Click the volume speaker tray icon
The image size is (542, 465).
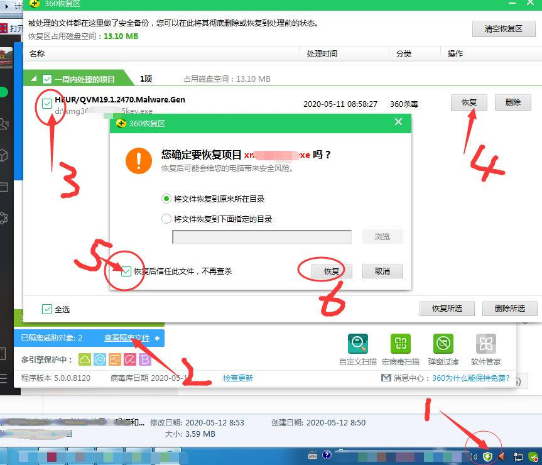[502, 457]
